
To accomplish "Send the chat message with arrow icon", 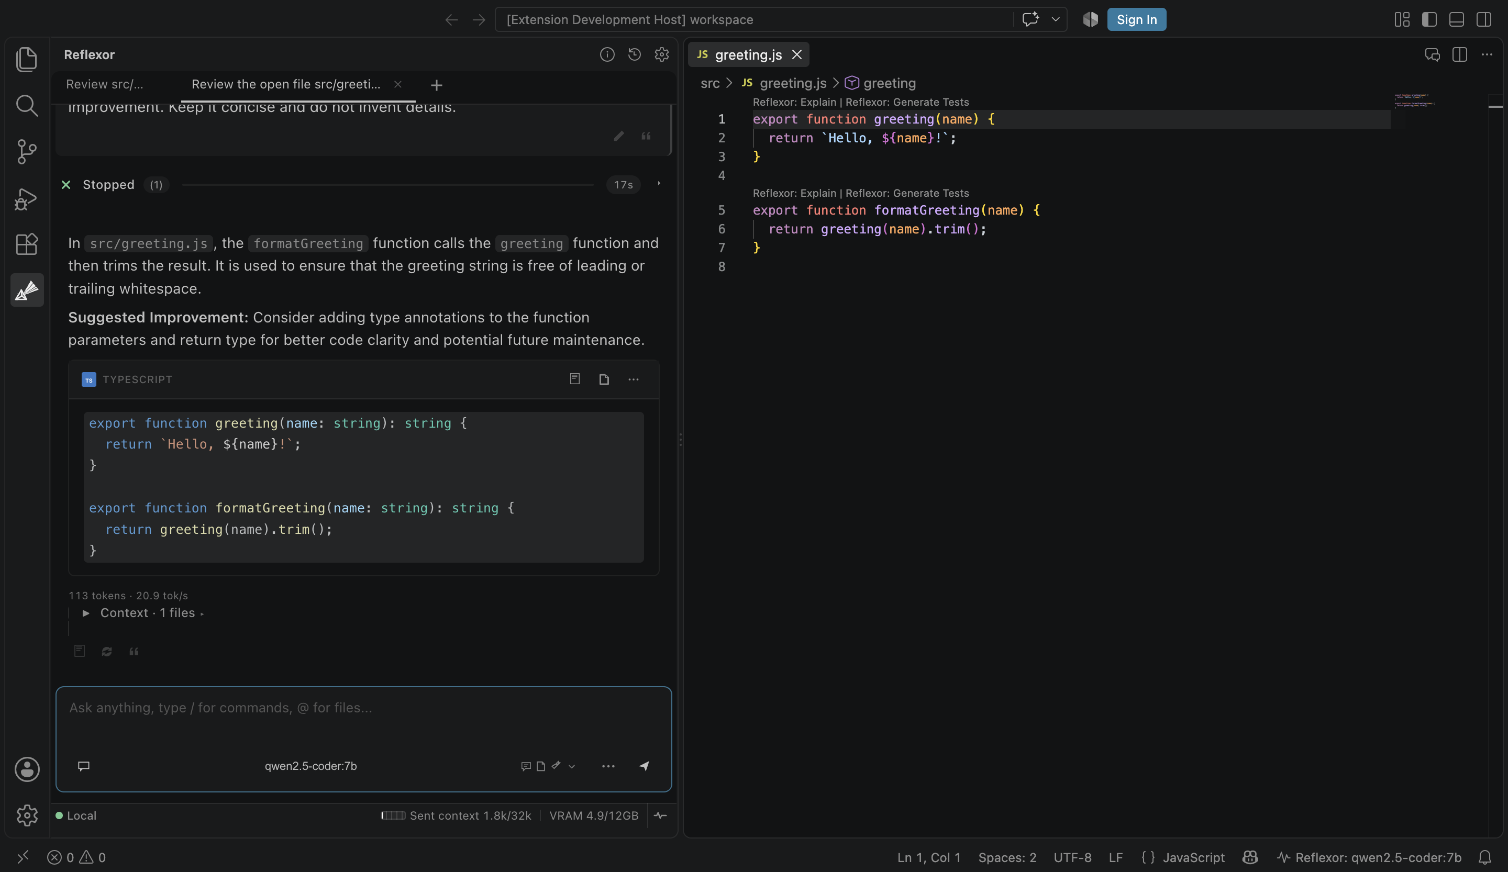I will pyautogui.click(x=644, y=766).
